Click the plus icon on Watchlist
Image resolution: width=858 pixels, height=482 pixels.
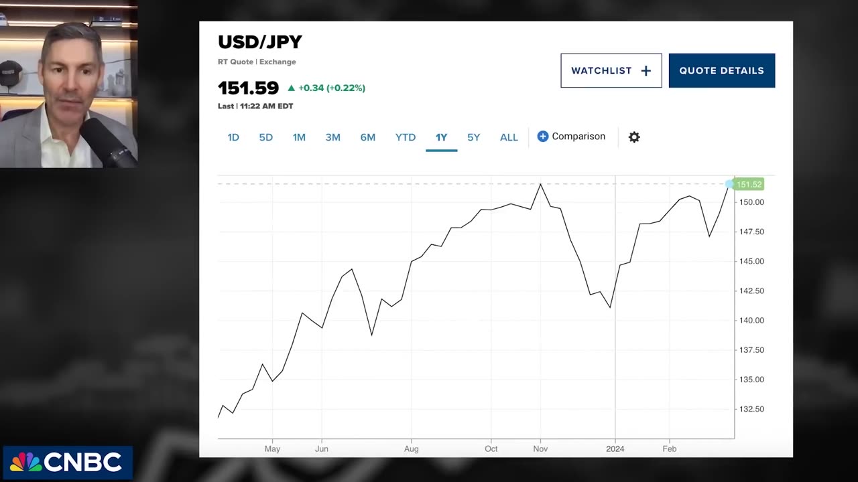click(x=646, y=71)
